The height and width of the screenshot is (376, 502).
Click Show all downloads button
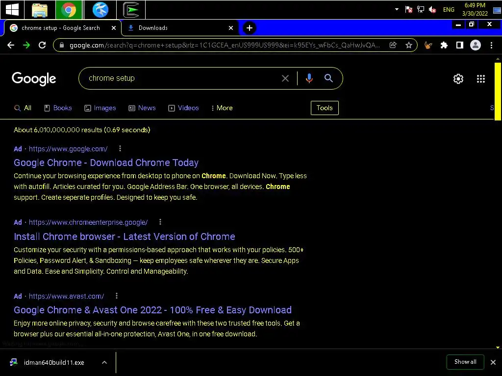coord(465,362)
